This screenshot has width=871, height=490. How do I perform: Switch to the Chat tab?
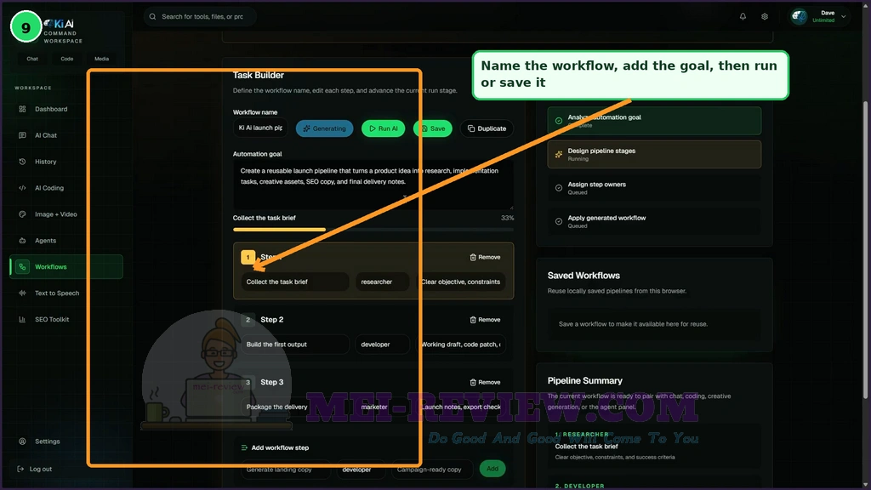[32, 59]
